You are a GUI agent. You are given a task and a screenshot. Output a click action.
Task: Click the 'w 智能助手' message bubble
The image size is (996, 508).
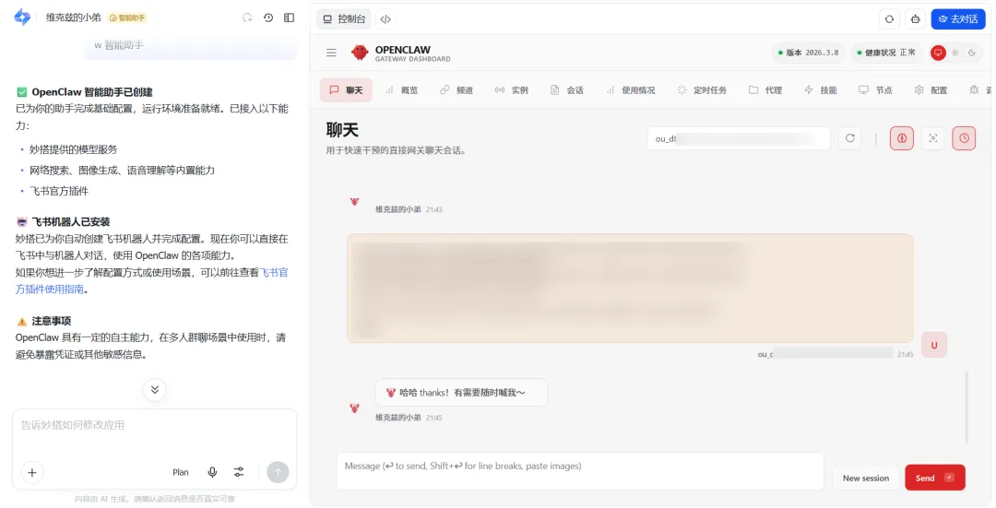[191, 47]
